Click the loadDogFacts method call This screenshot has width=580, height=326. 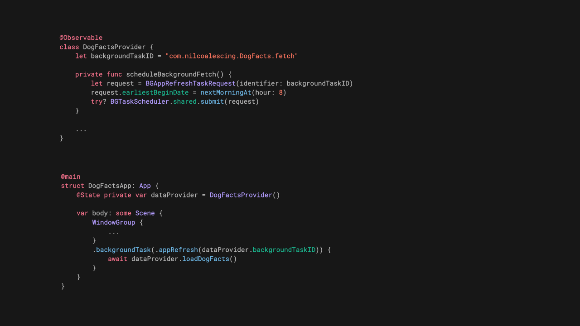206,259
